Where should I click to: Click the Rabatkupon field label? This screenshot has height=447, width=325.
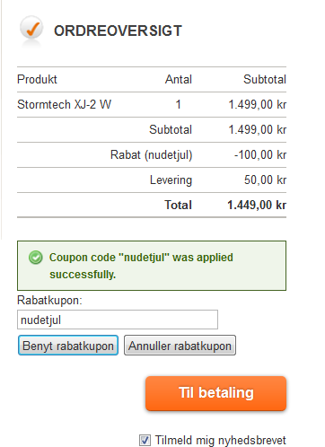49,300
